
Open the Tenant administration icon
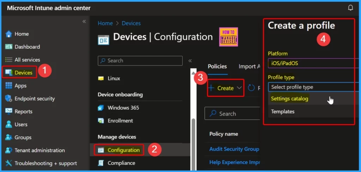tap(8, 150)
